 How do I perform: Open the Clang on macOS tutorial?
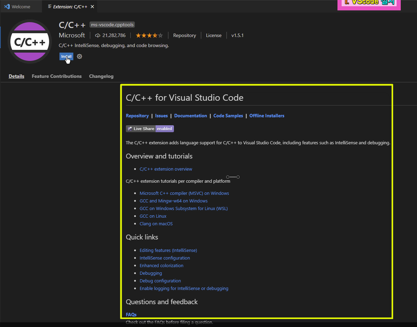click(x=156, y=224)
